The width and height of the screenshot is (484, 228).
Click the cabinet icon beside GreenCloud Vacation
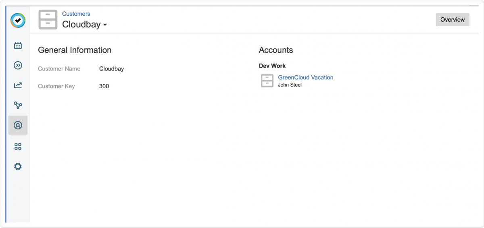[267, 81]
